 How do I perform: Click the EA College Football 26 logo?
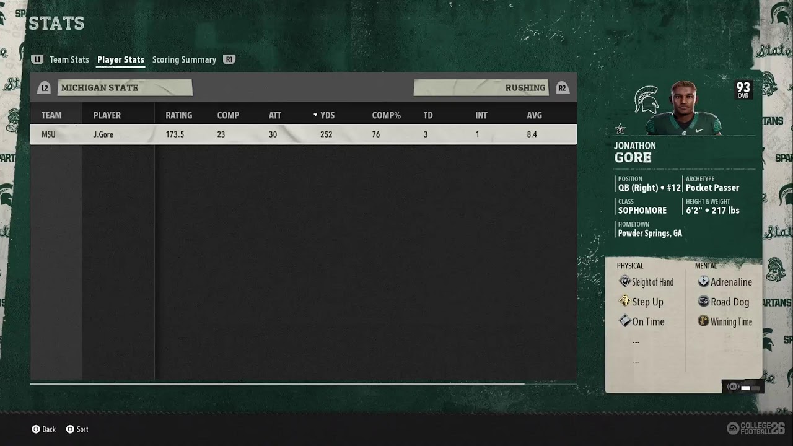tap(756, 428)
